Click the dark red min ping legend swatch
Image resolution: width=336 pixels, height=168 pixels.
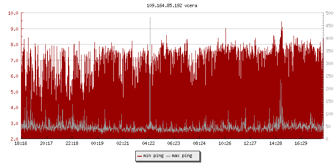click(x=140, y=156)
